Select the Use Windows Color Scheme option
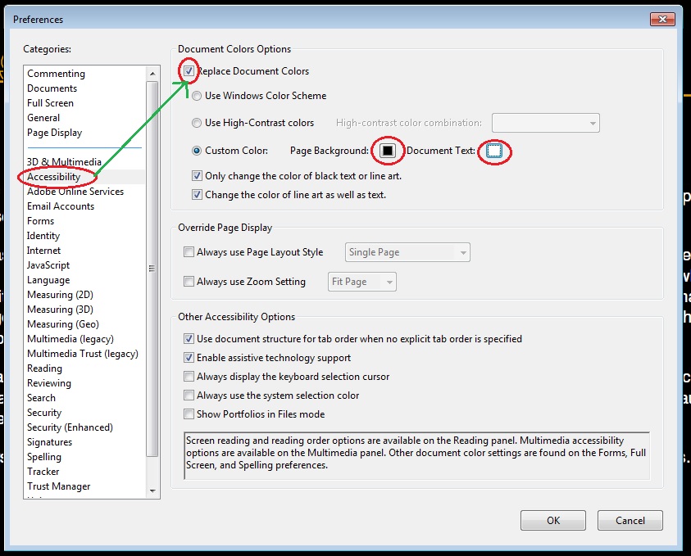This screenshot has width=691, height=556. pyautogui.click(x=197, y=95)
